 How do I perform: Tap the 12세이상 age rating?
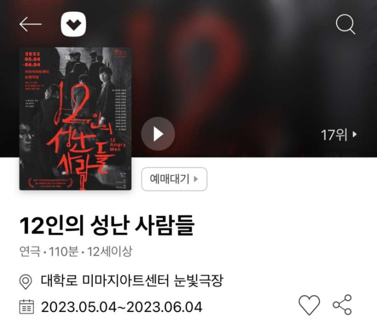click(x=110, y=252)
